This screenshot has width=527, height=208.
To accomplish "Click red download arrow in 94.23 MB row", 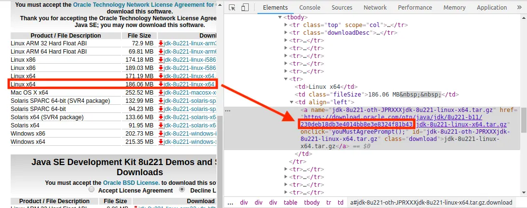I will click(x=161, y=109).
